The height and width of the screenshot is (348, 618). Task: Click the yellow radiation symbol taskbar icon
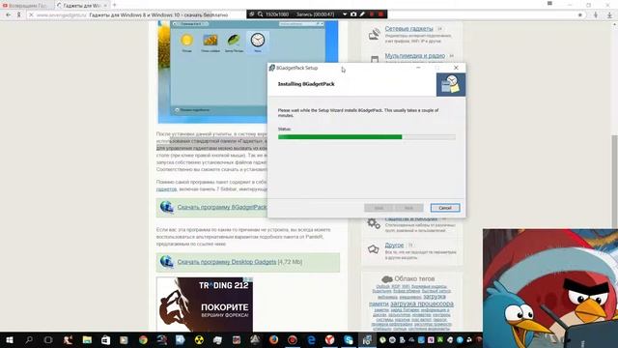(199, 339)
